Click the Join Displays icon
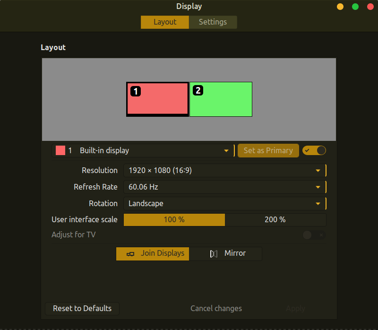Screen dimensions: 378x330 [x=130, y=254]
